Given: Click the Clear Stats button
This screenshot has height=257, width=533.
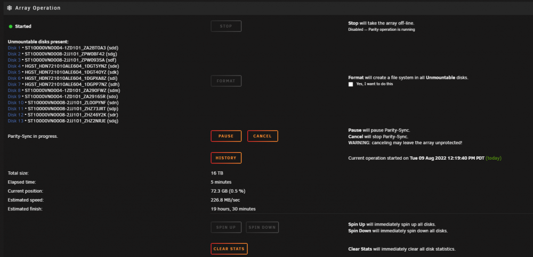Looking at the screenshot, I should (x=229, y=249).
